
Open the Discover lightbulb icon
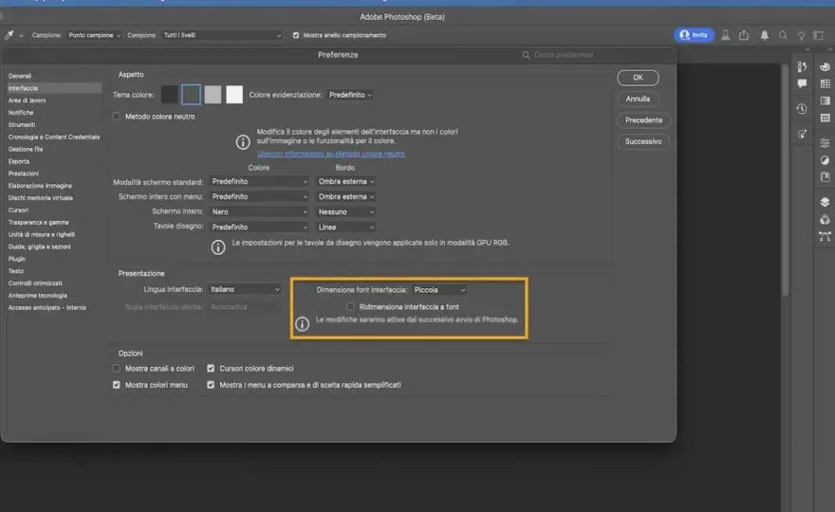[x=801, y=35]
